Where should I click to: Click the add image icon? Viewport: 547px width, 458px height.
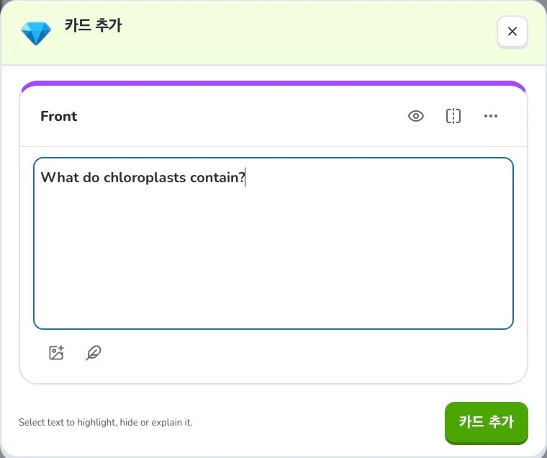[x=56, y=353]
